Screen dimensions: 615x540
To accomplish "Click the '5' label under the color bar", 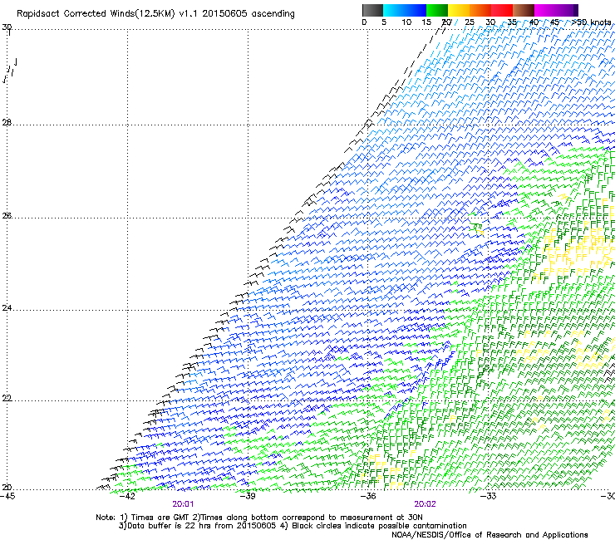I will pyautogui.click(x=384, y=22).
